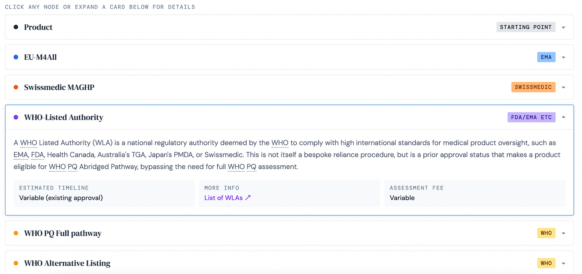Click the black dot beside Product
Image resolution: width=582 pixels, height=274 pixels.
[16, 27]
